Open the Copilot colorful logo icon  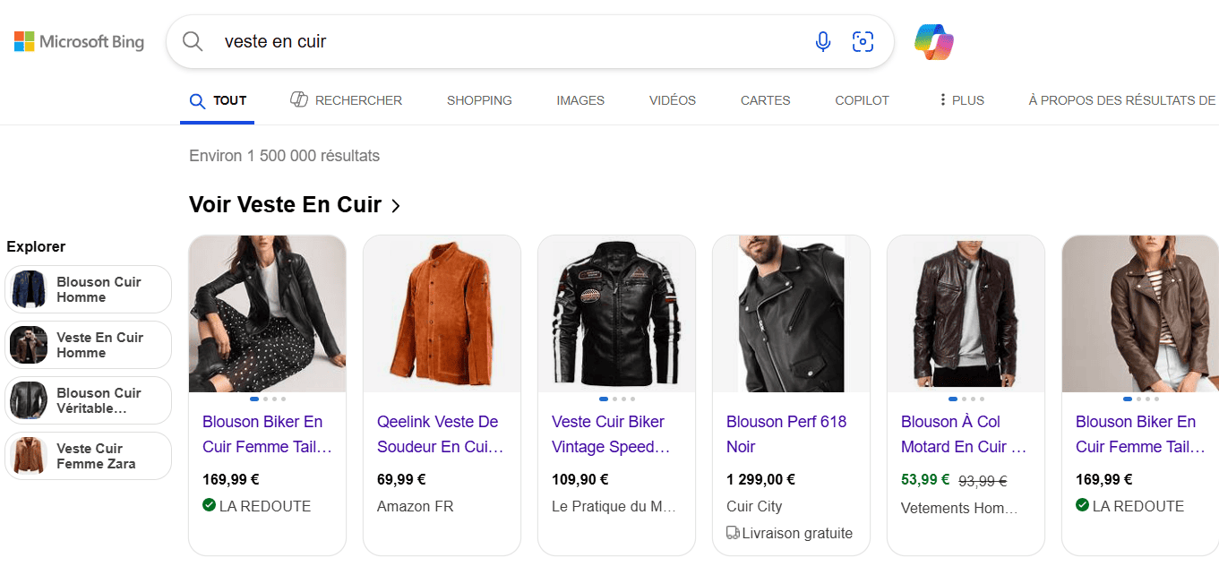933,41
